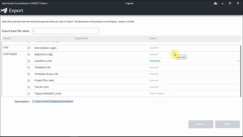Viewport: 243px width, 137px height.
Task: Toggle the Microstation (.dgn) checkbox
Action: pyautogui.click(x=28, y=48)
